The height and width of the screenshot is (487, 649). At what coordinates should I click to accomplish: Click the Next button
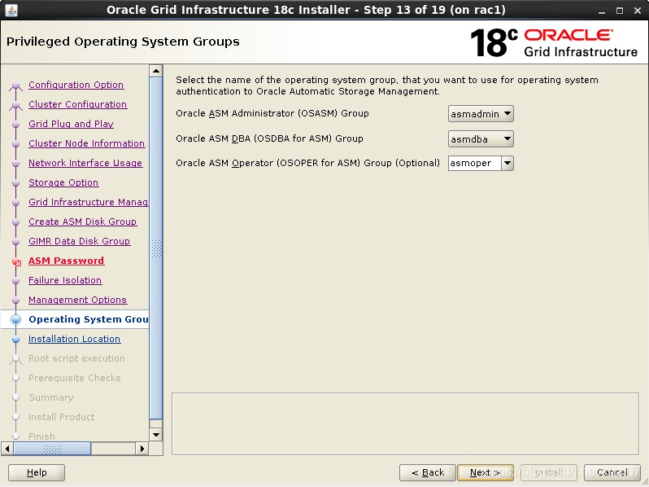tap(486, 472)
